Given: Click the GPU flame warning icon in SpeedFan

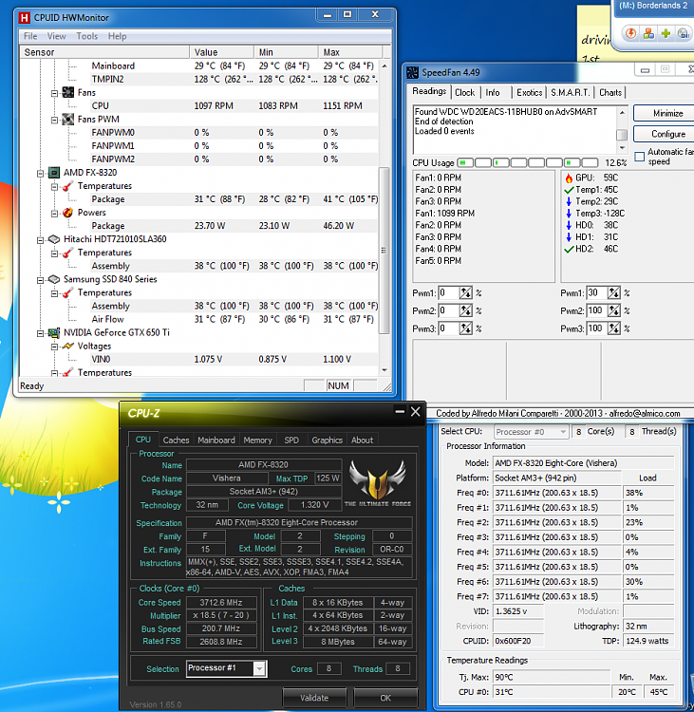Looking at the screenshot, I should click(569, 178).
